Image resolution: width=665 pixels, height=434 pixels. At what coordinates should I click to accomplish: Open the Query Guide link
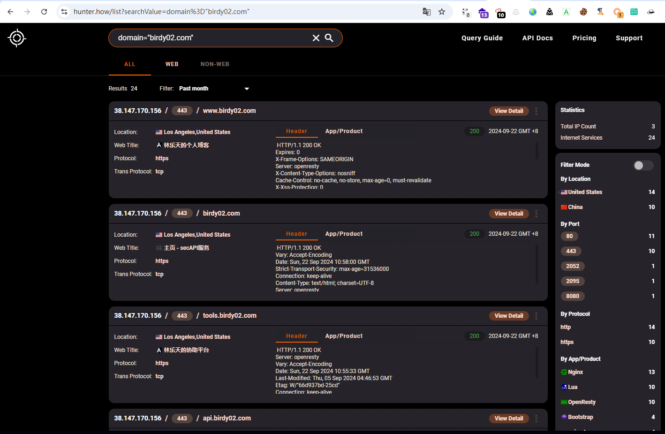[482, 38]
